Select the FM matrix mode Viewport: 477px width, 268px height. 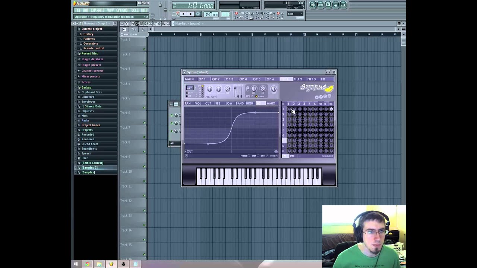click(285, 156)
